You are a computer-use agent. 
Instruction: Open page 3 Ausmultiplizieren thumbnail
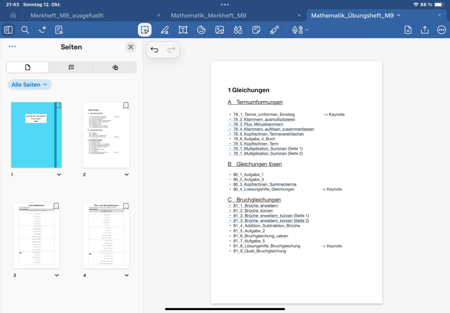pyautogui.click(x=37, y=236)
